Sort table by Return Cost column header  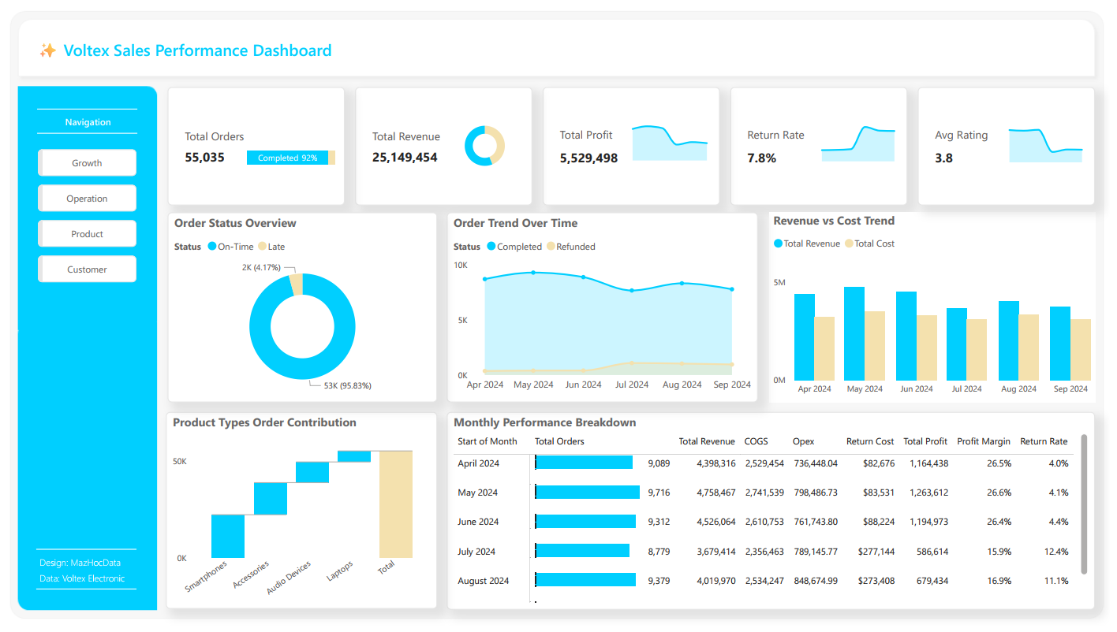870,441
